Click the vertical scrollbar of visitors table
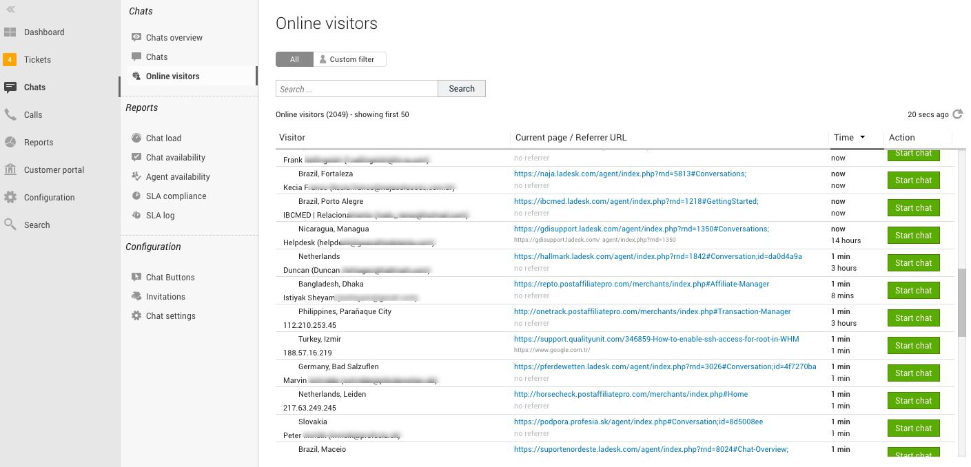971x467 pixels. [962, 302]
